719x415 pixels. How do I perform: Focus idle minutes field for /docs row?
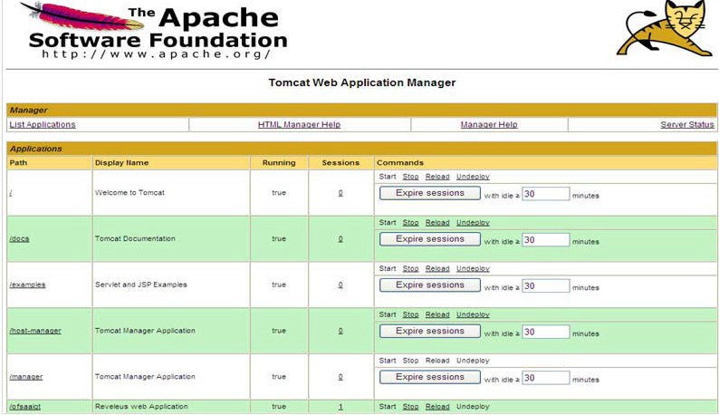point(546,239)
